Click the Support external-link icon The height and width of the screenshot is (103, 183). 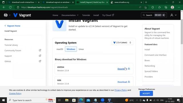tap(40, 56)
